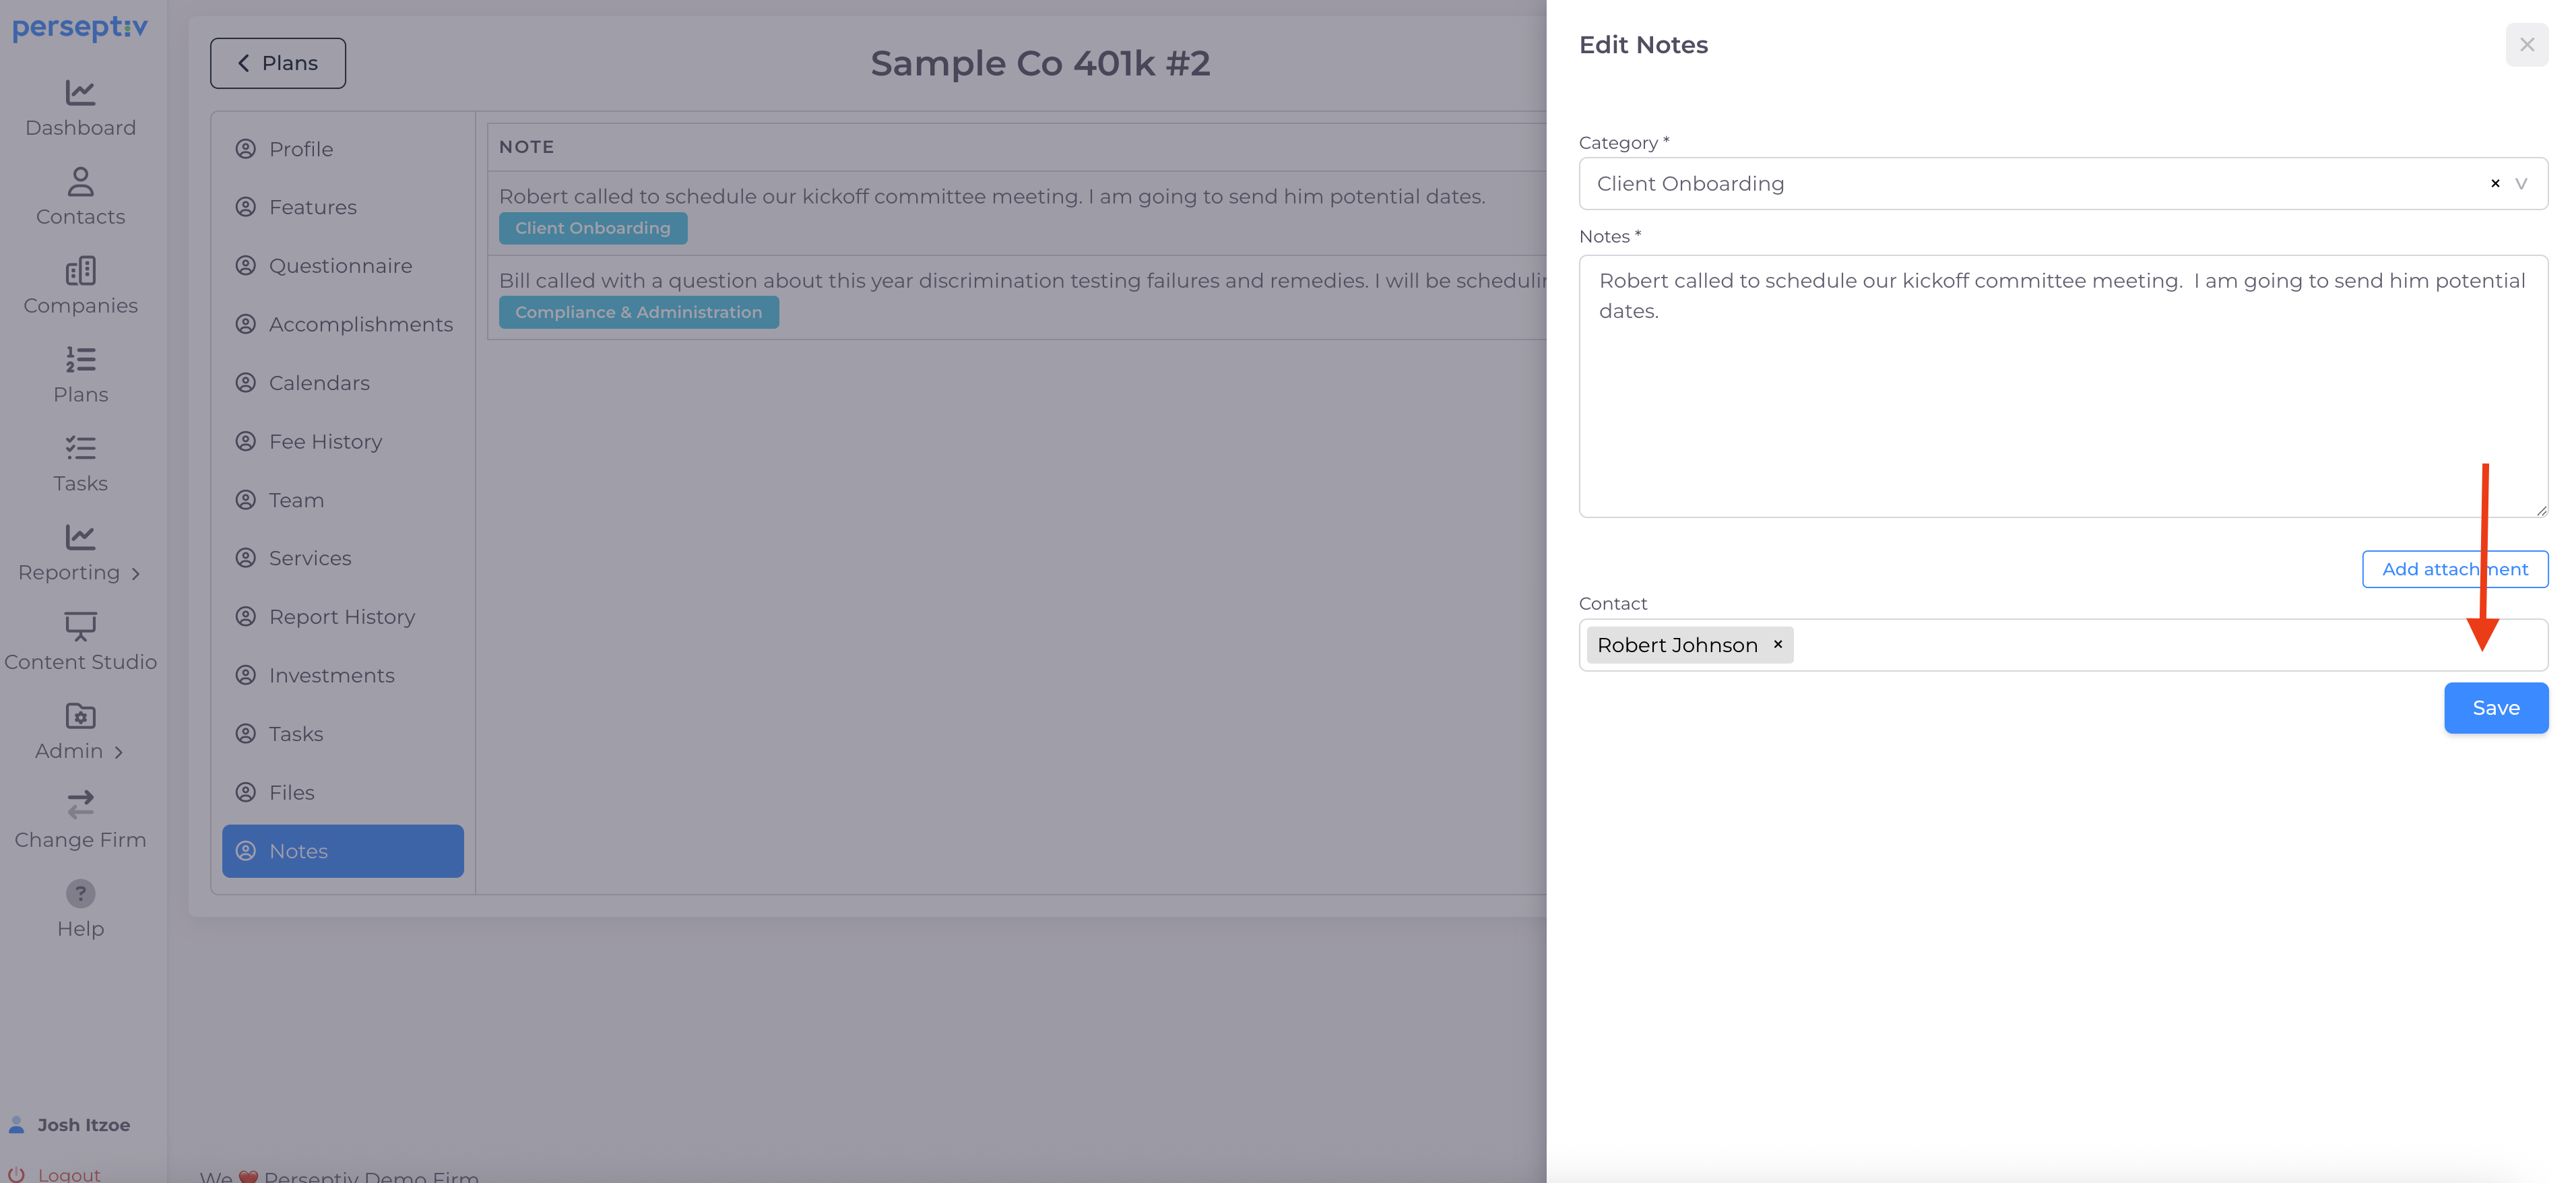The image size is (2576, 1183).
Task: Click the Change Firm arrows icon
Action: tap(80, 804)
